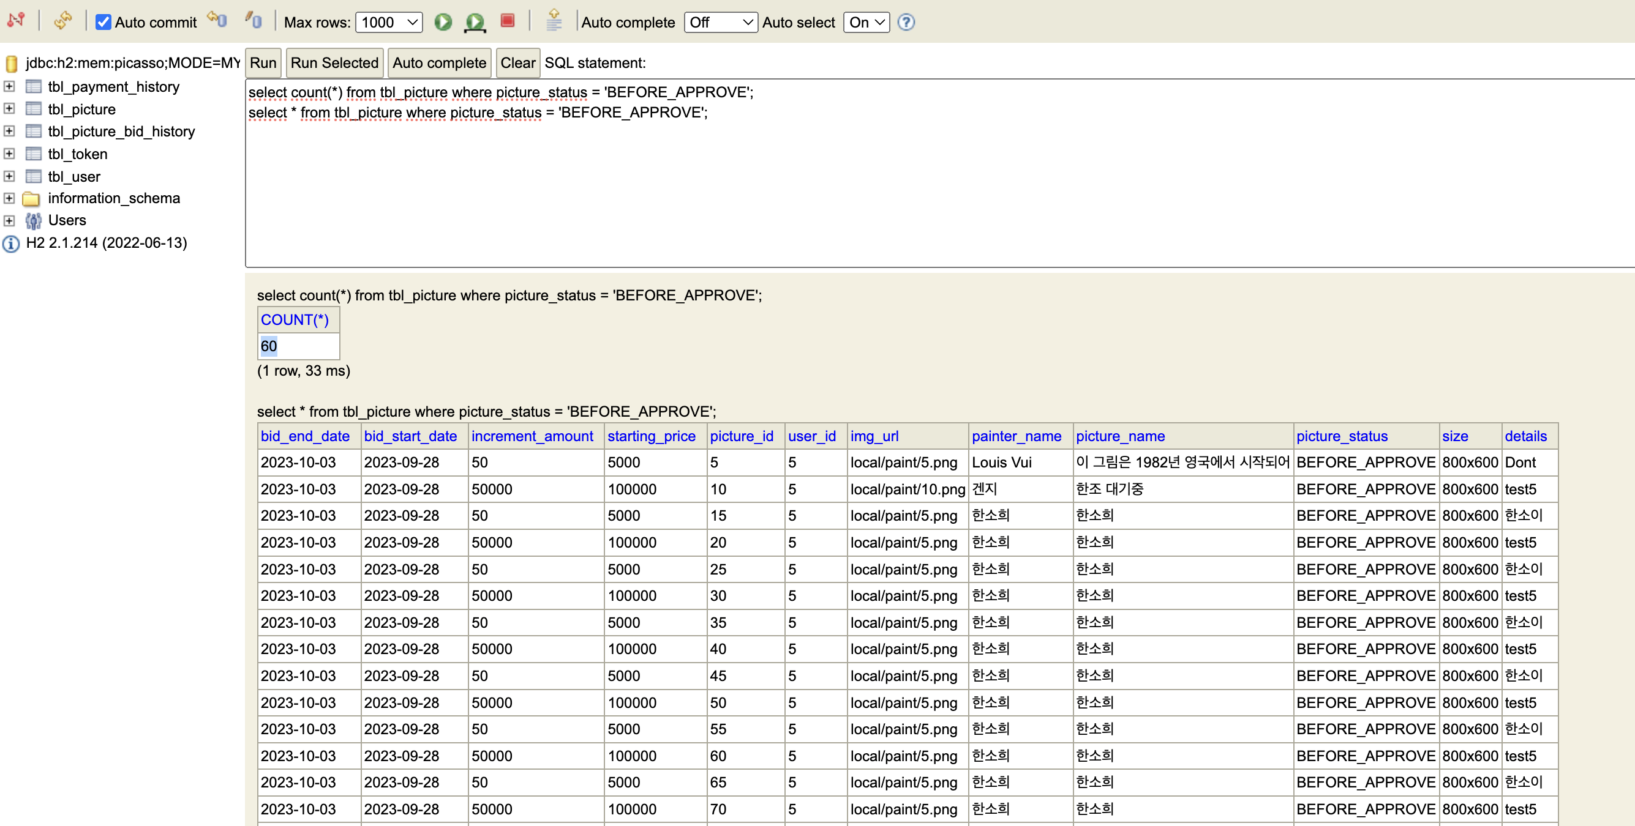Click the Refresh icon
Screen dimensions: 1635x826
(62, 21)
